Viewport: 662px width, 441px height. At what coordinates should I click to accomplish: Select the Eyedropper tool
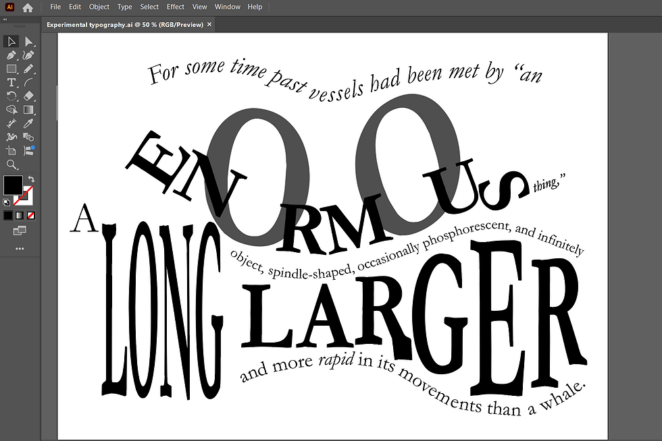point(28,123)
